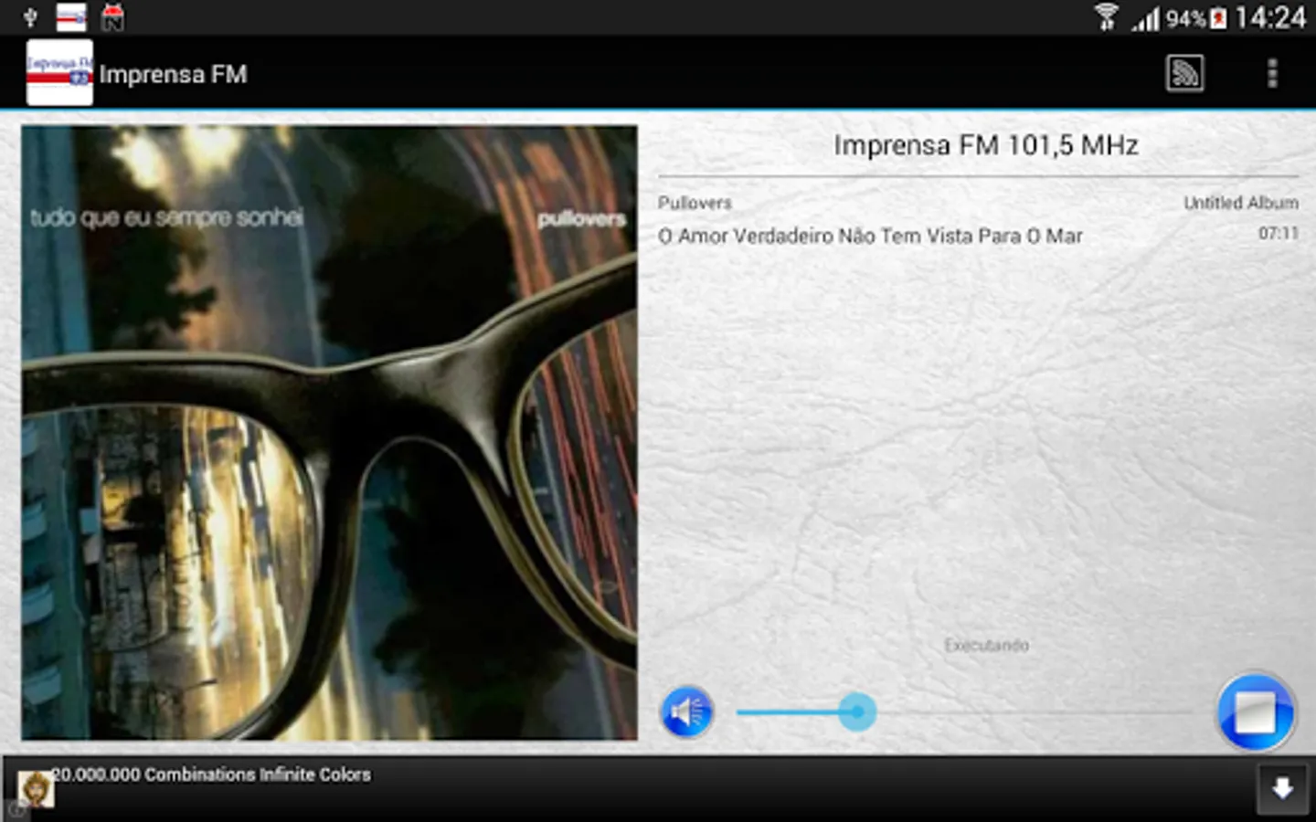Click the Imprensa FM app logo
The image size is (1316, 822).
click(x=59, y=73)
